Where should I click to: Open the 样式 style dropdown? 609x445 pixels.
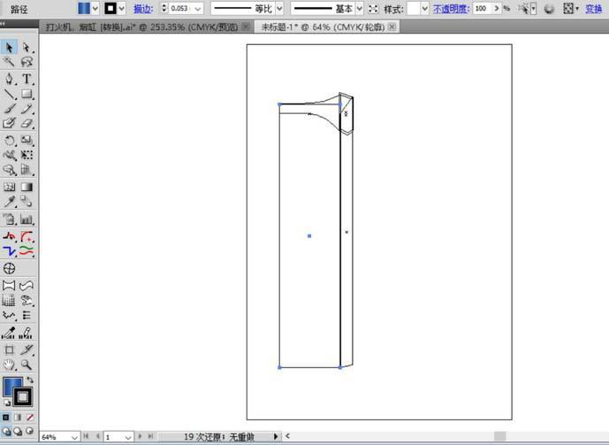coord(425,8)
